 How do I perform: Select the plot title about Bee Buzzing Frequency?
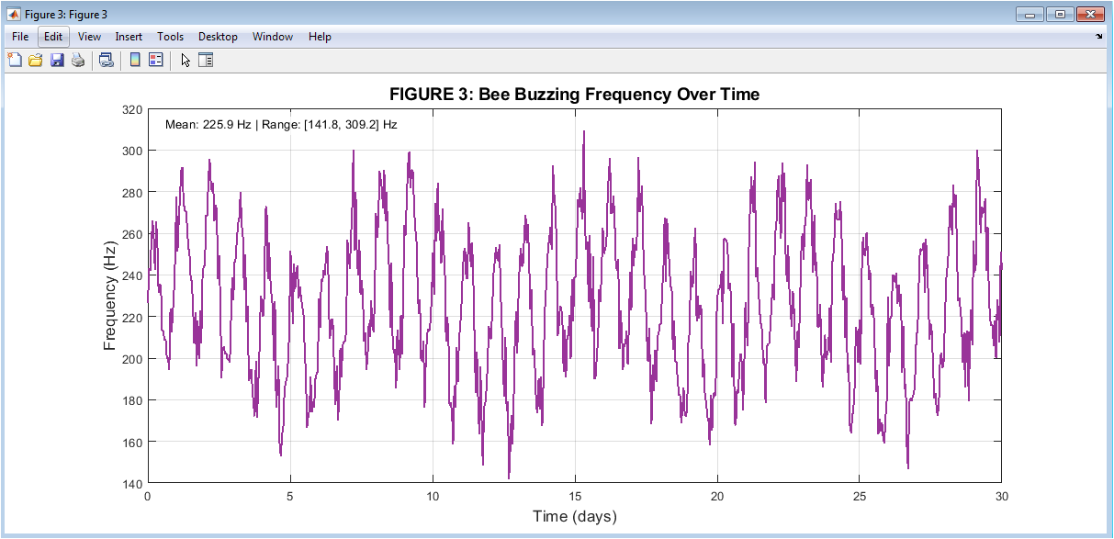click(x=574, y=95)
